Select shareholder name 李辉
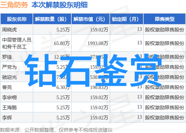This screenshot has width=186, height=133. point(7,118)
